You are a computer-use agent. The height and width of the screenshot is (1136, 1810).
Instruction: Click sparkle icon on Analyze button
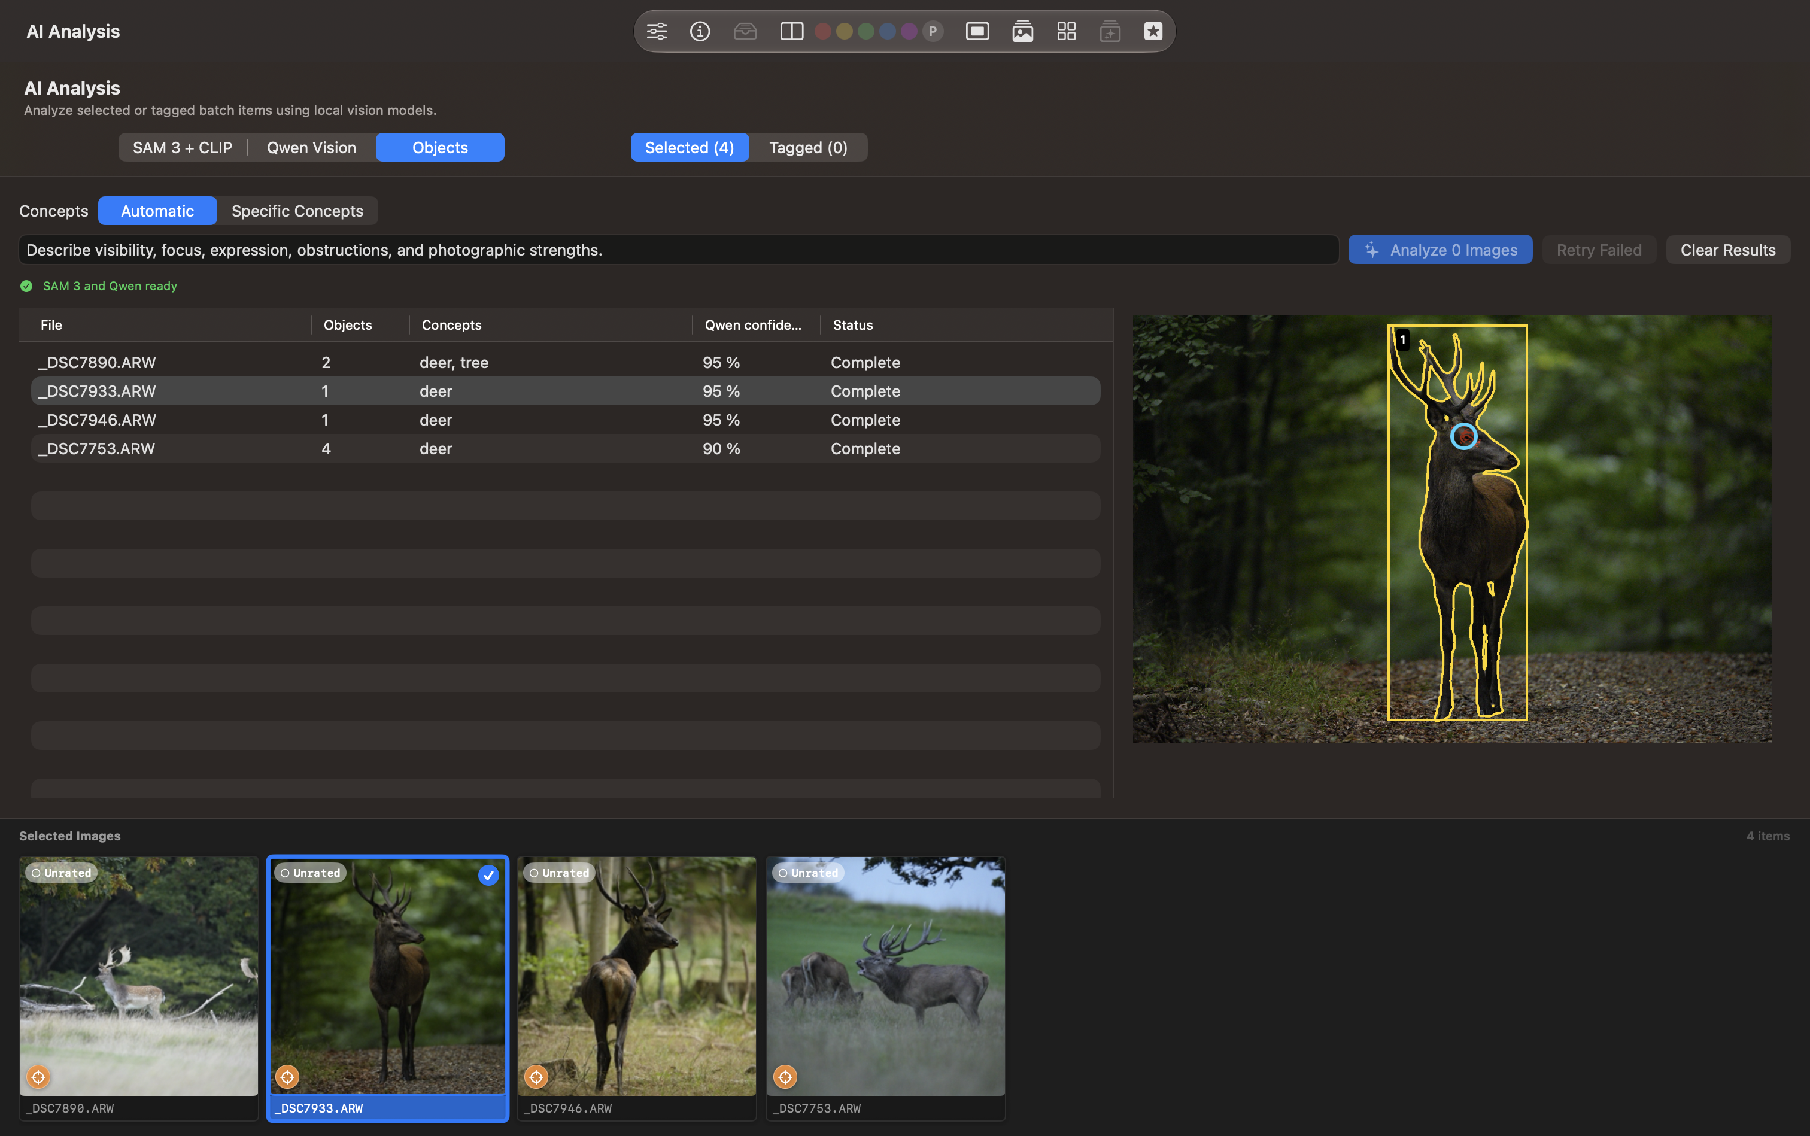[x=1371, y=250]
